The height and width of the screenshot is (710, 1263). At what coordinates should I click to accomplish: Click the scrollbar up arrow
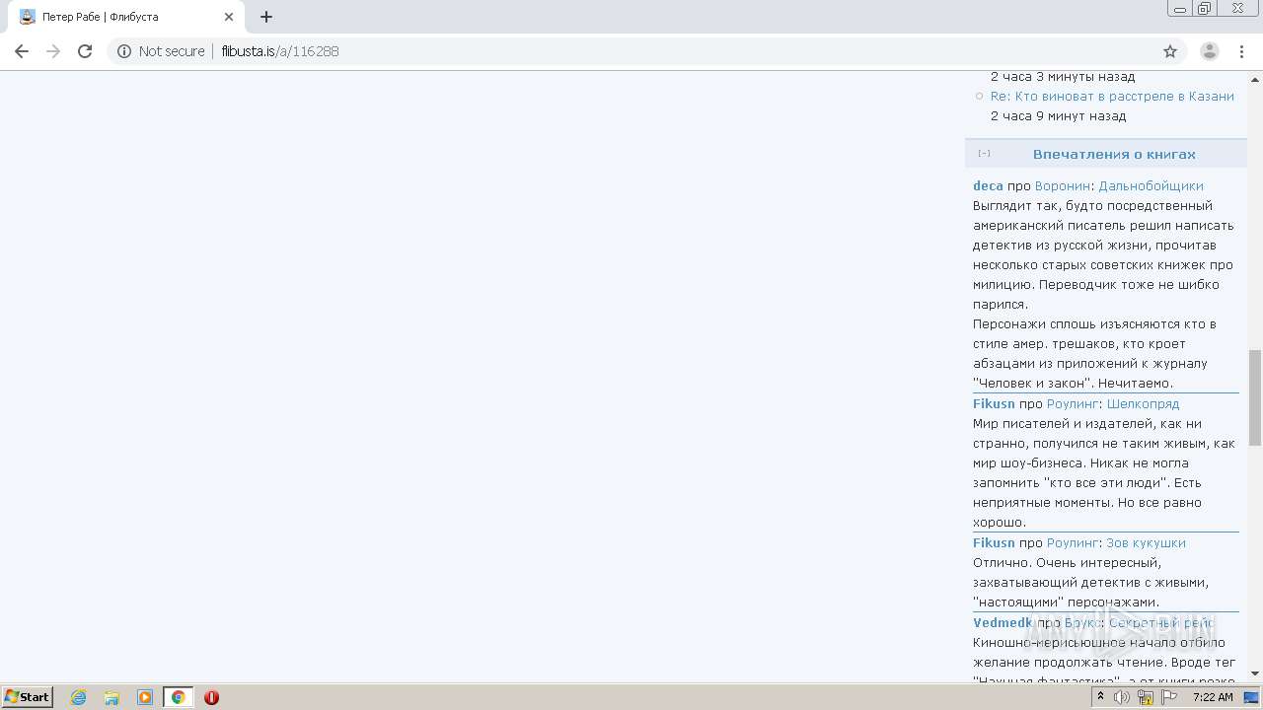[1255, 78]
